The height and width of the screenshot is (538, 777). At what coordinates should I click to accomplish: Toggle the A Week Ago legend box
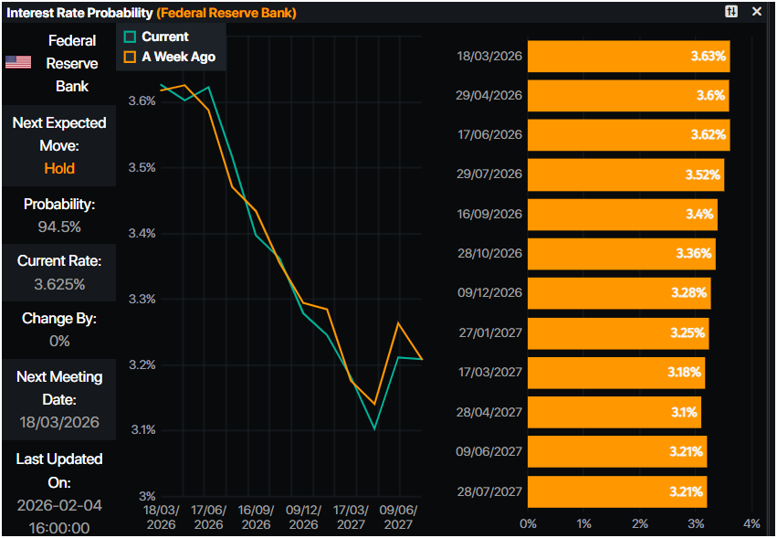[130, 57]
